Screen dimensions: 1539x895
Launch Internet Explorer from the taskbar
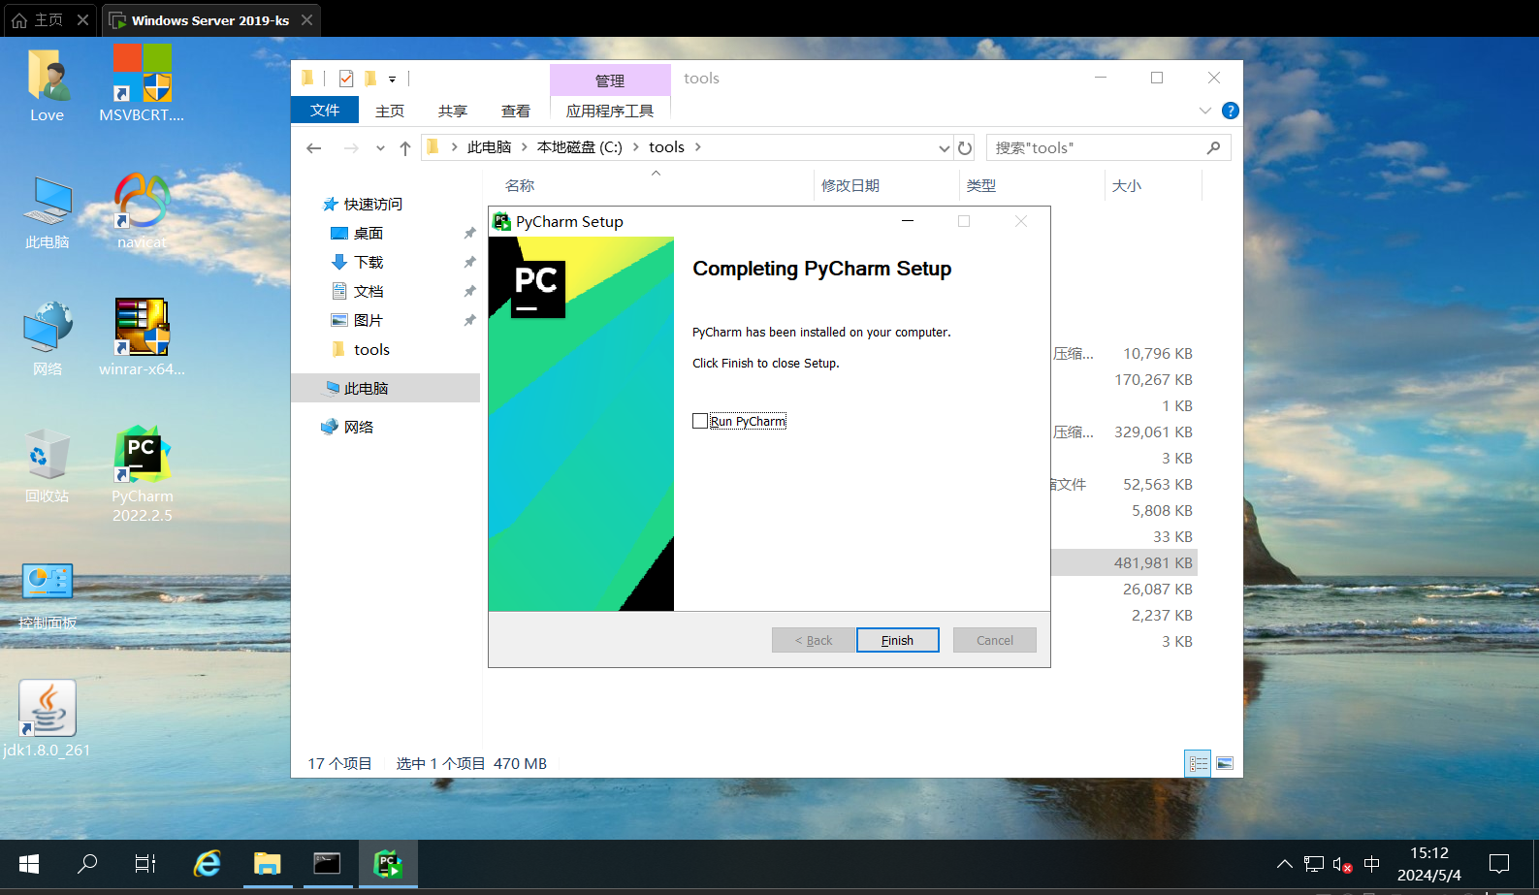pos(208,863)
